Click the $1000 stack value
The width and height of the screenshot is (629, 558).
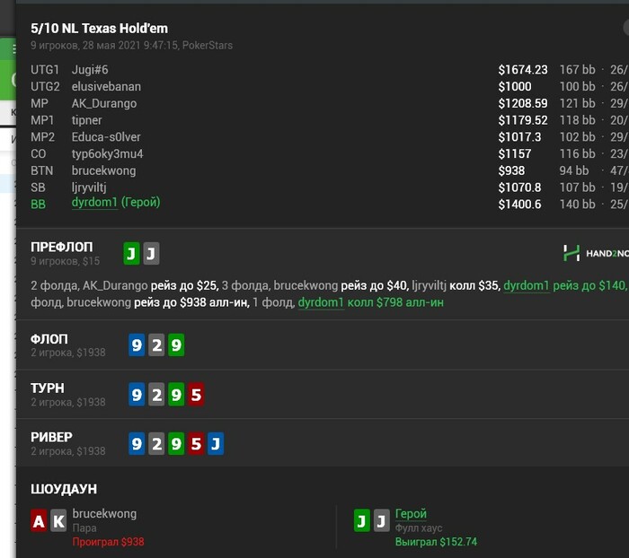(515, 86)
